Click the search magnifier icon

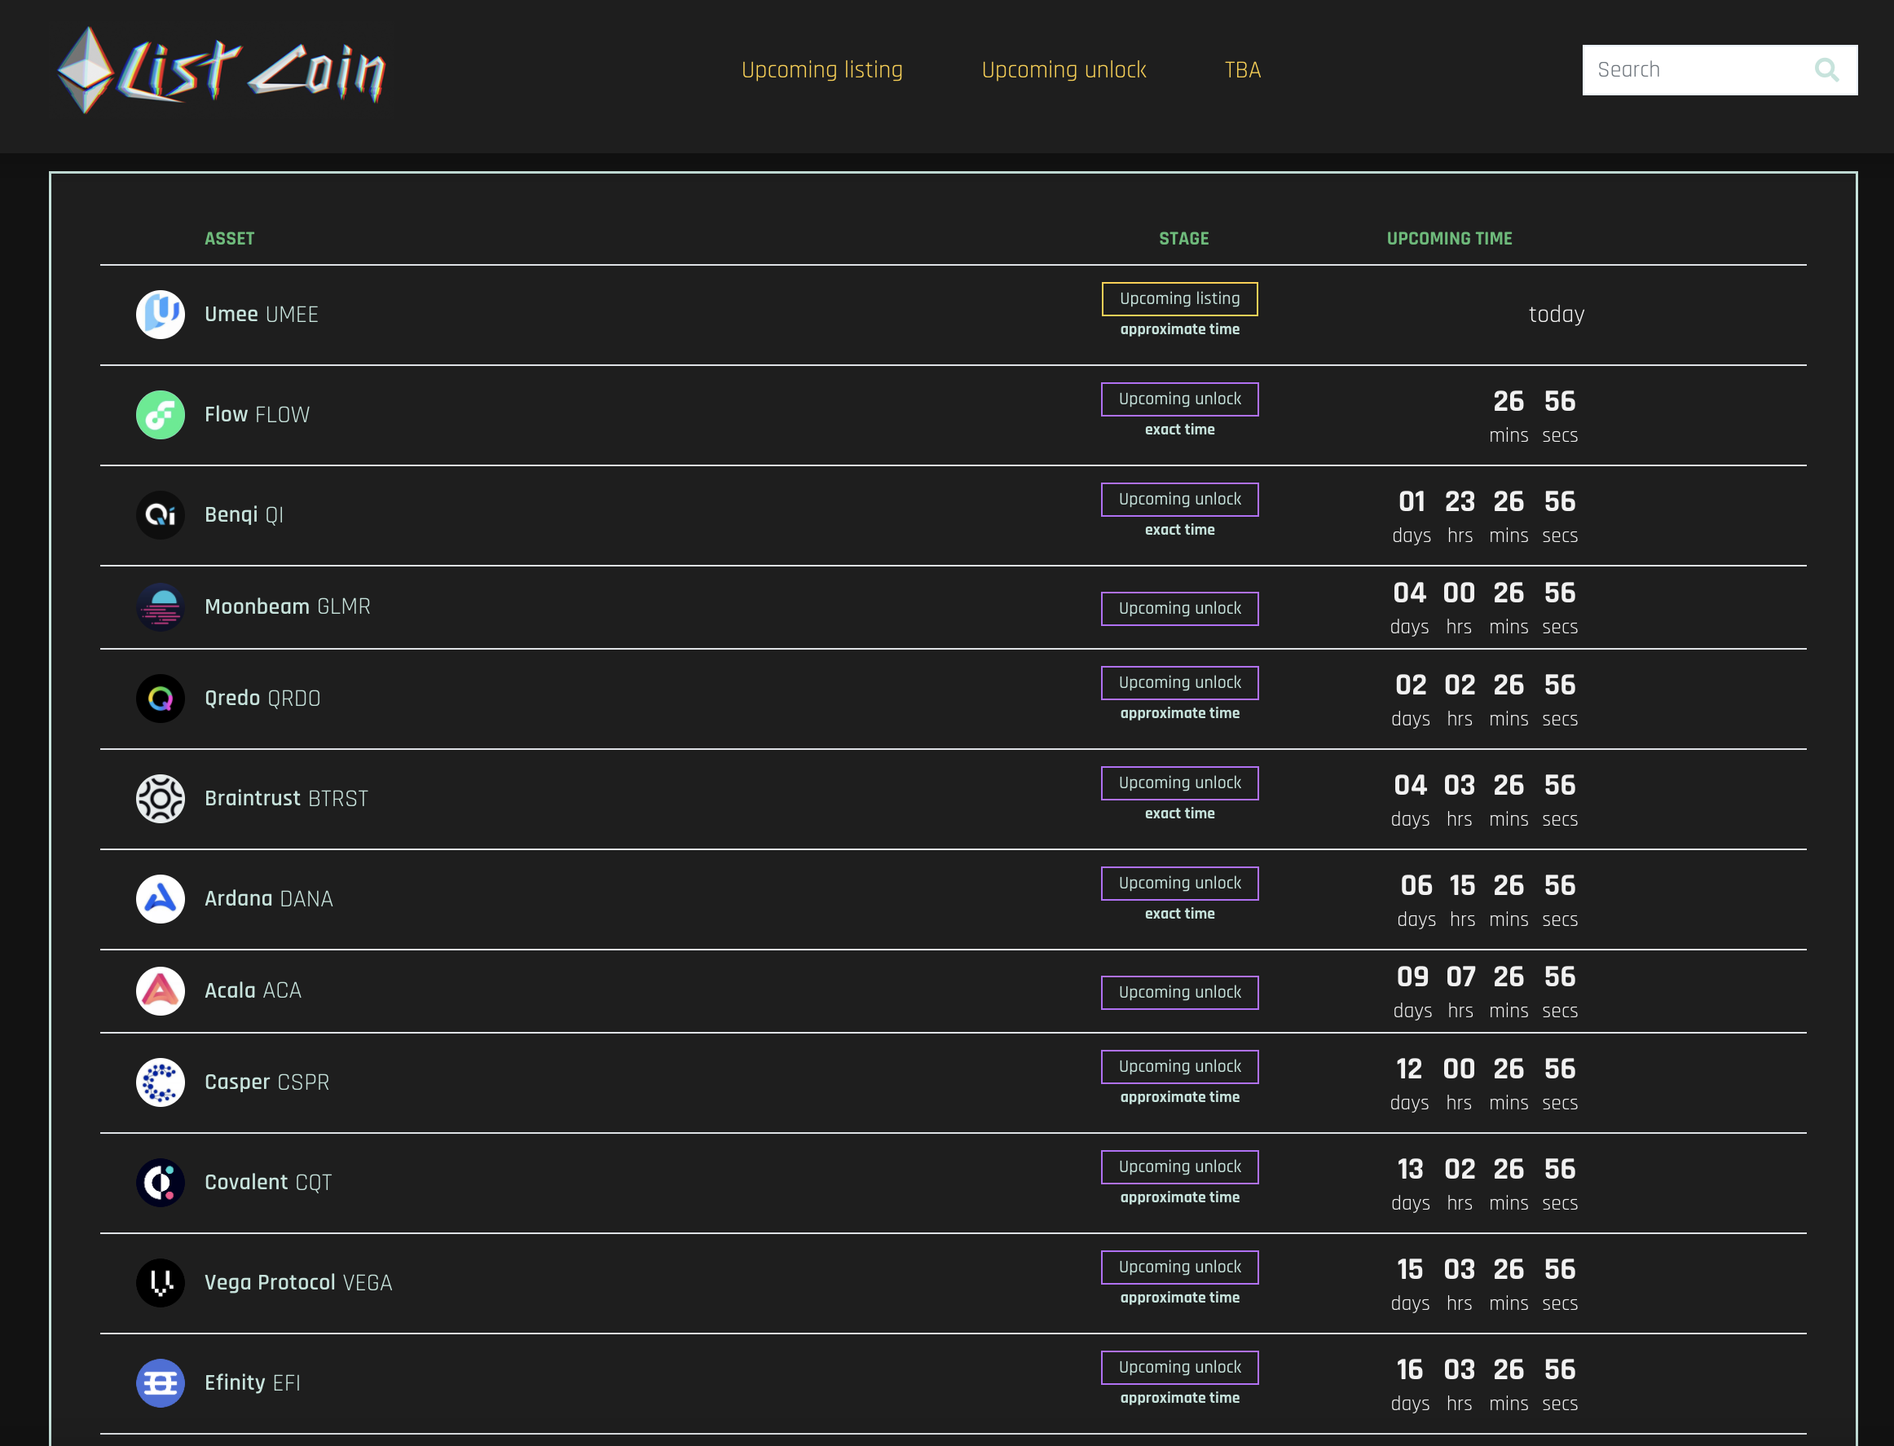click(1827, 68)
